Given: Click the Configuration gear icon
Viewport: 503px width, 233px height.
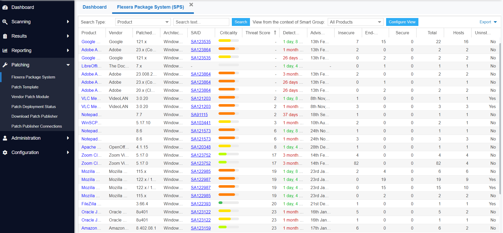Looking at the screenshot, I should tap(5, 152).
